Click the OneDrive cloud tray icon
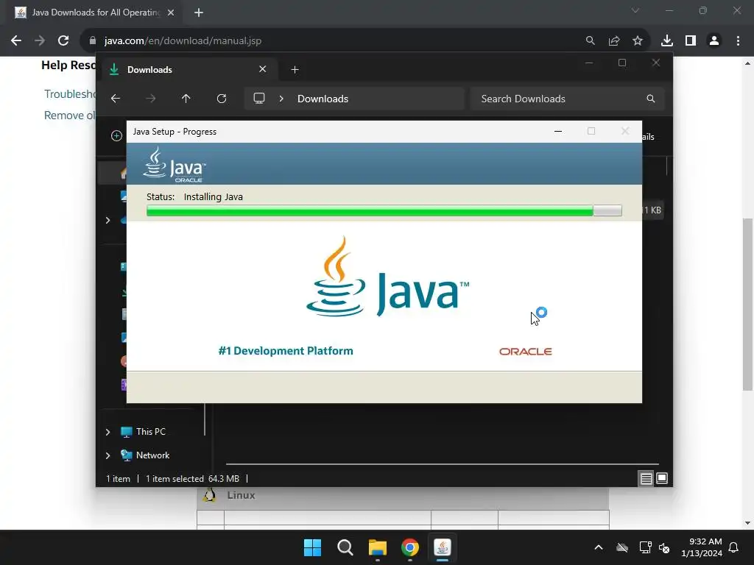 (x=622, y=547)
